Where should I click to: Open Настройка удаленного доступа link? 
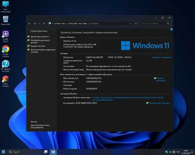[40, 41]
